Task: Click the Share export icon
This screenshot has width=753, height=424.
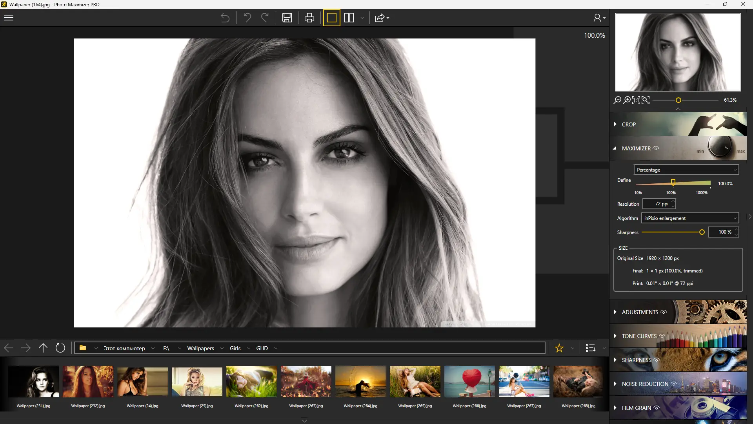Action: click(x=380, y=18)
